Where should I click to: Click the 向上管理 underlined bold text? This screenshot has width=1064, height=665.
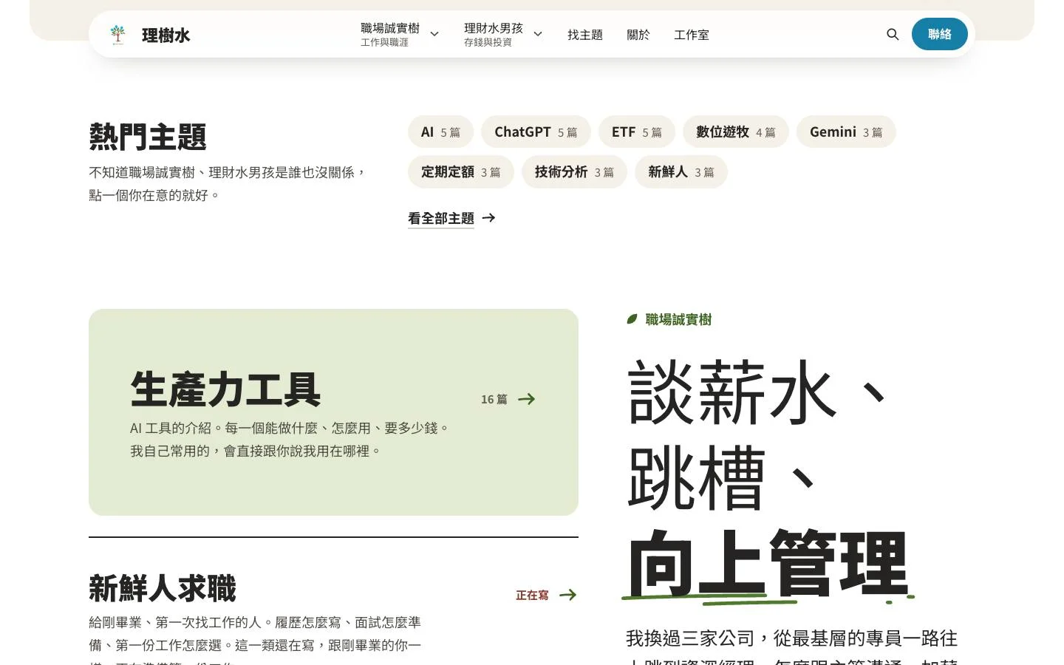[x=768, y=563]
